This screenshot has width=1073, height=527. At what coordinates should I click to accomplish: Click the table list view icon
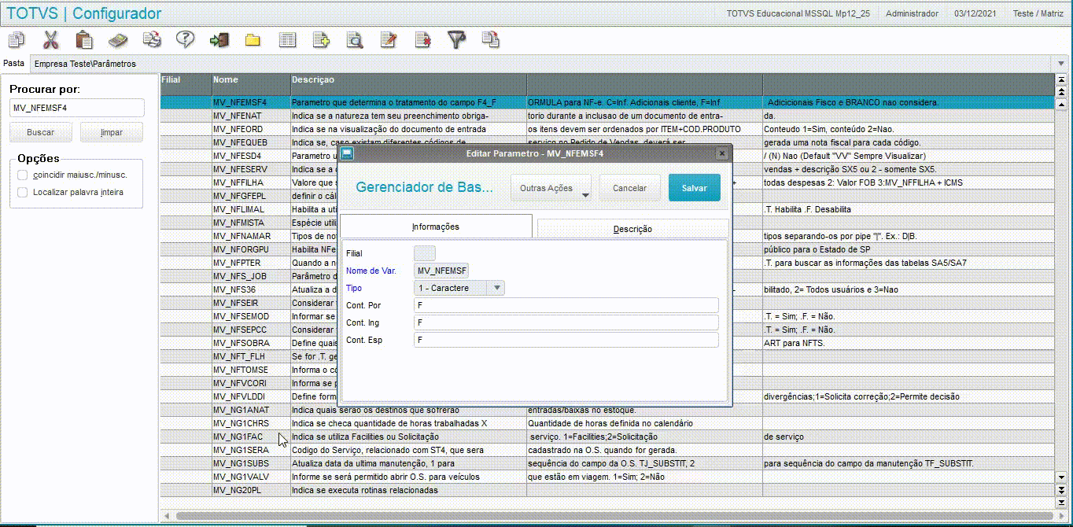[x=287, y=39]
